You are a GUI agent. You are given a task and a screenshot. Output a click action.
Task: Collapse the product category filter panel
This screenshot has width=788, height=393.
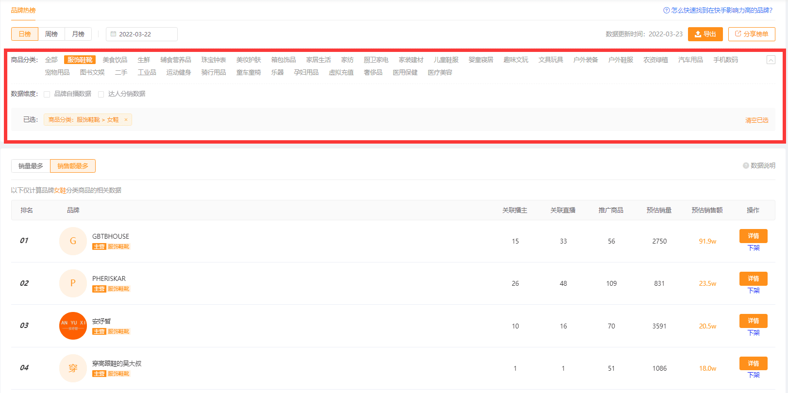(771, 60)
